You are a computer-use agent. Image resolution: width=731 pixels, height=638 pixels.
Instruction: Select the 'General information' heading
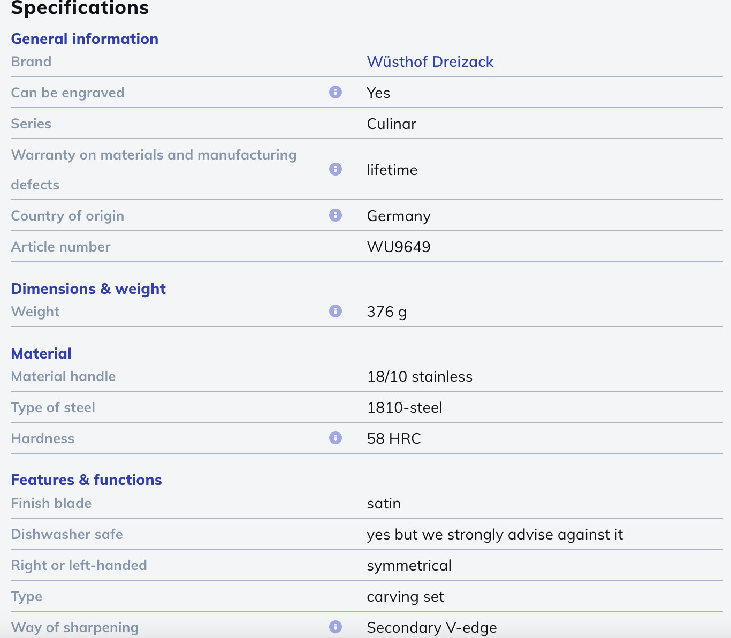pos(85,39)
